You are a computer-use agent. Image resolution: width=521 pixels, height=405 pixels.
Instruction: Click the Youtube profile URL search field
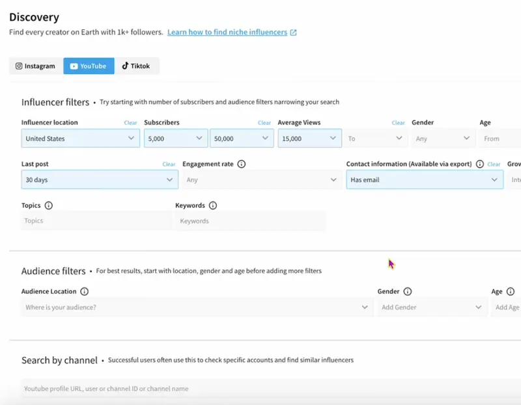[x=260, y=389]
